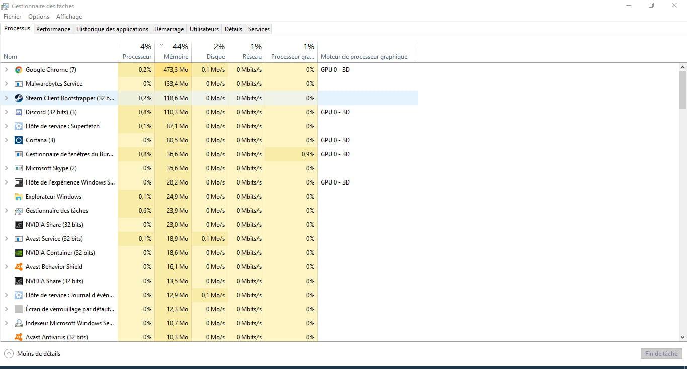Open the Démarrage tab

169,29
